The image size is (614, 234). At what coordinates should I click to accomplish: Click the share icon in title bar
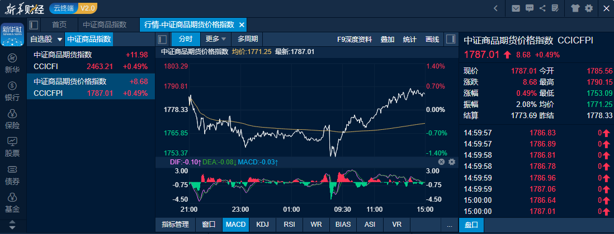tap(542, 8)
